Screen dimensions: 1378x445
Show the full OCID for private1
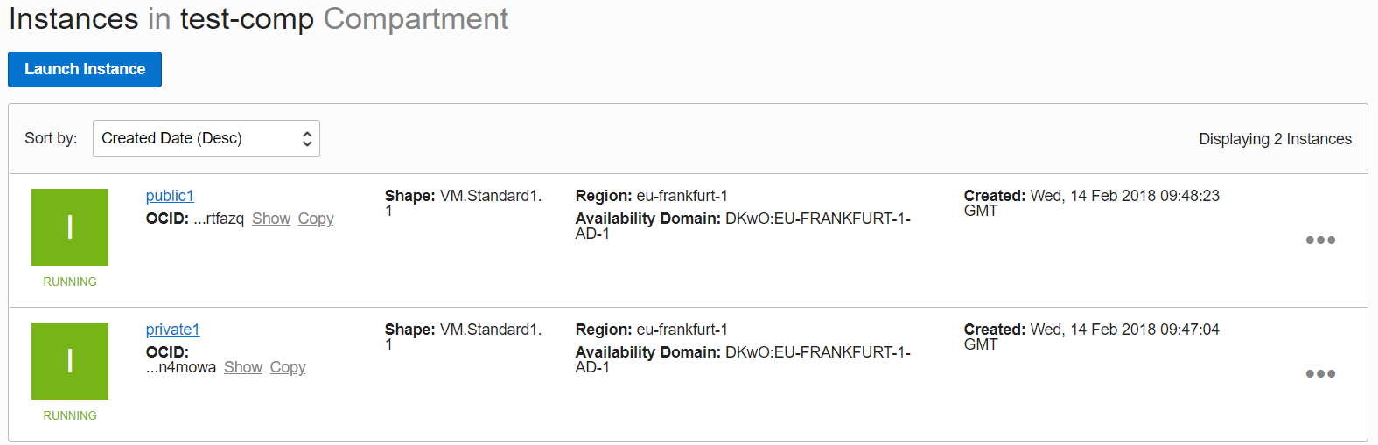243,367
